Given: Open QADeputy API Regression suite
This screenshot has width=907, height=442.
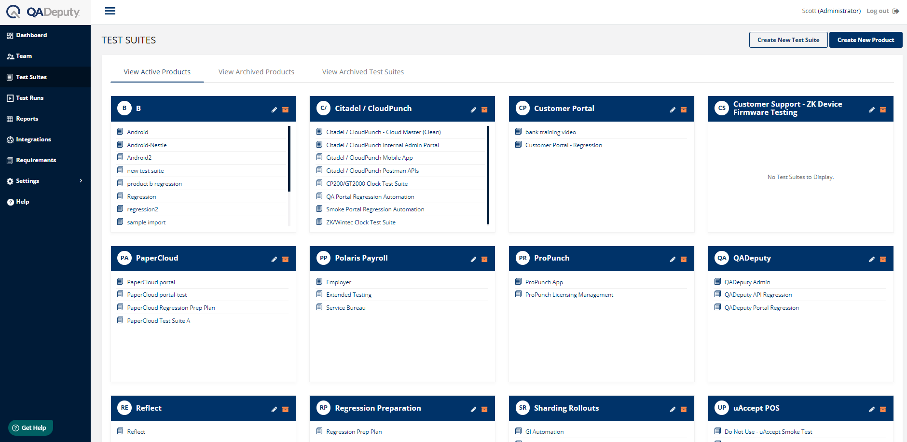Looking at the screenshot, I should pos(758,295).
